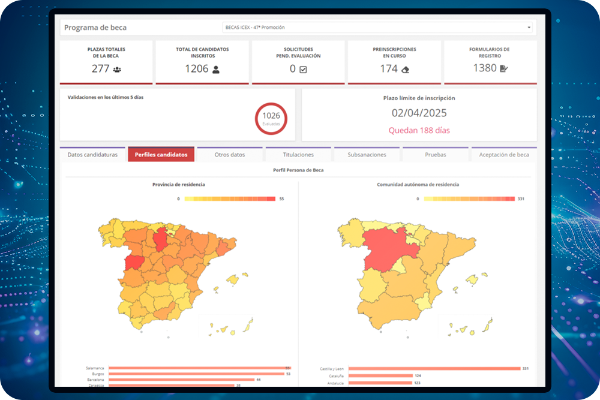Click the 'Provincia de residencia' chart title

pos(179,184)
